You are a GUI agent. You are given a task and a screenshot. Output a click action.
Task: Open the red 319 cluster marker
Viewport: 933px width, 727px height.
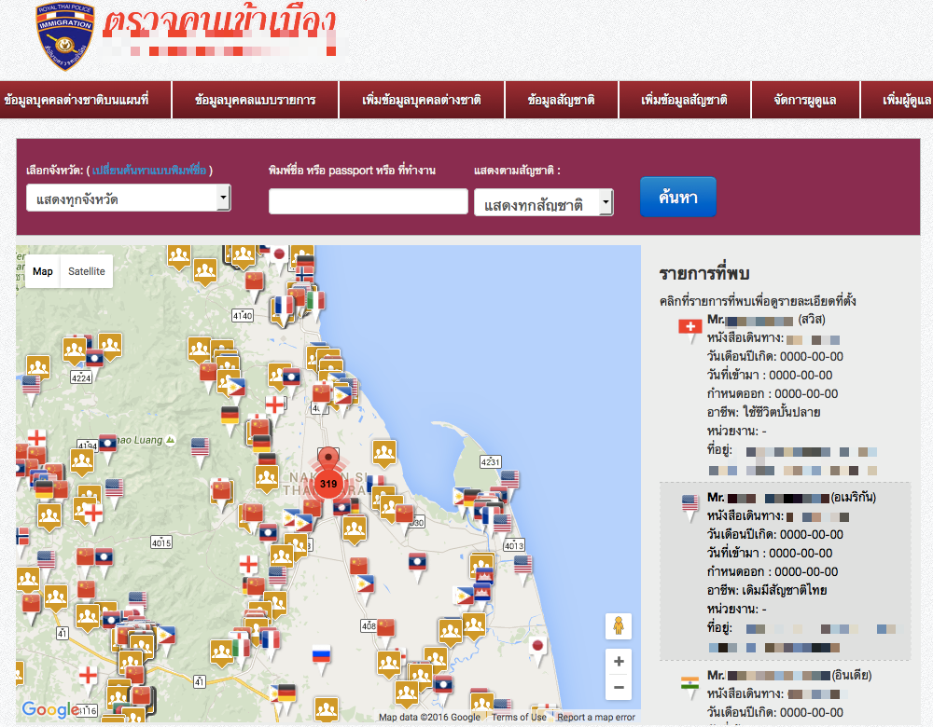pos(328,484)
